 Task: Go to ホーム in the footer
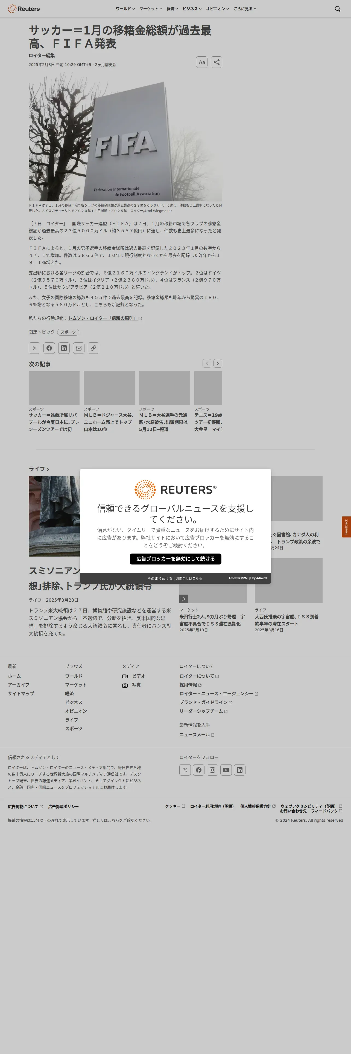14,676
